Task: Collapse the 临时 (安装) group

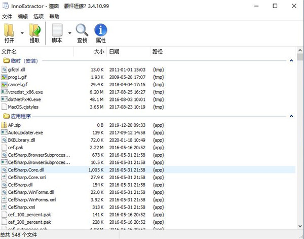Action: 292,60
